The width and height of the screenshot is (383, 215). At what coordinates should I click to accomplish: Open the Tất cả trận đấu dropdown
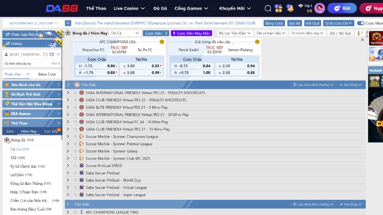(270, 33)
